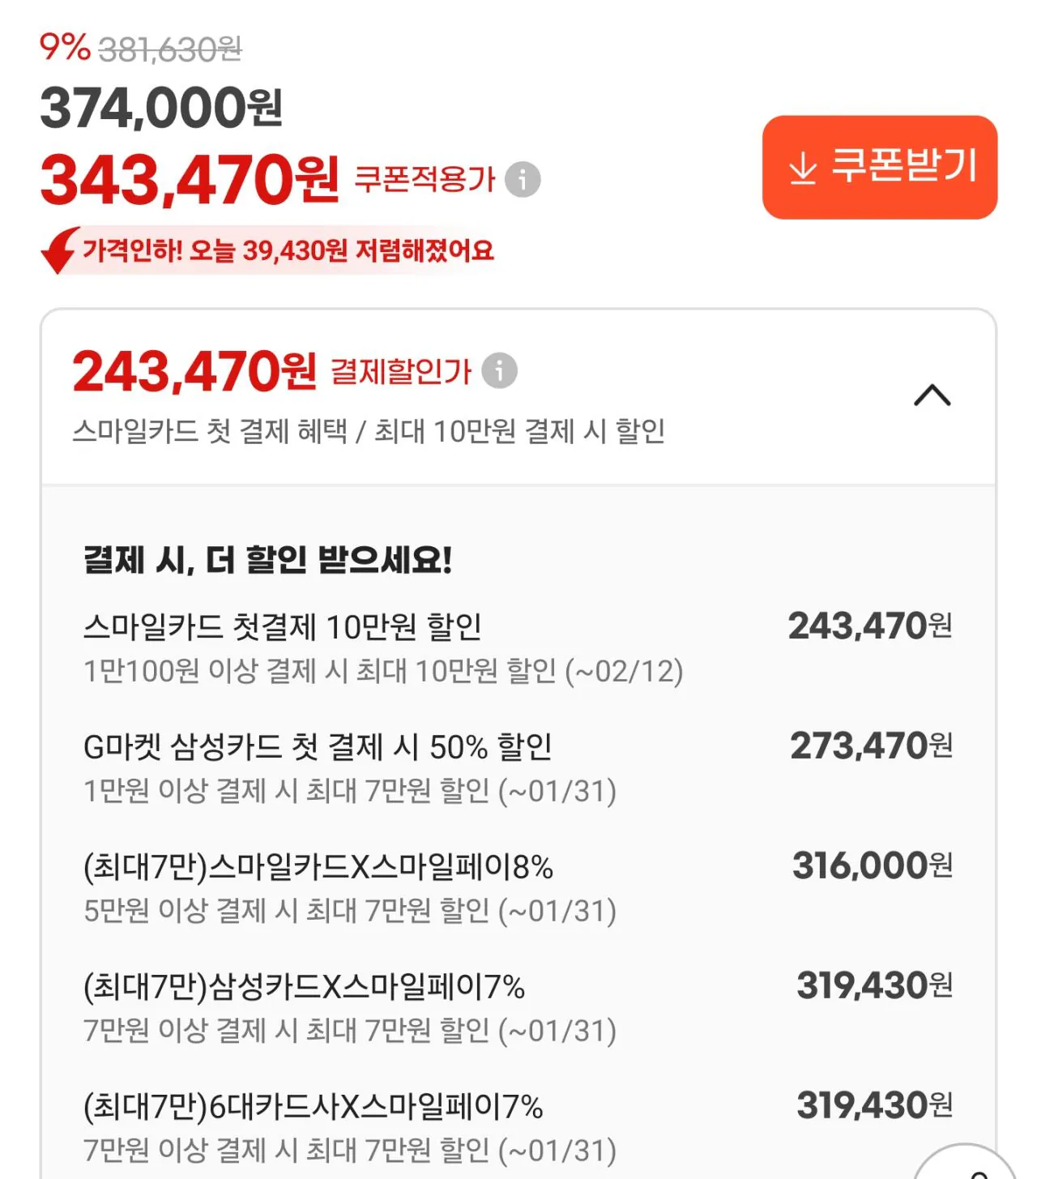This screenshot has height=1179, width=1037.
Task: Select G마켓 삼성카드 첫 결제 50% 할인
Action: coord(318,746)
